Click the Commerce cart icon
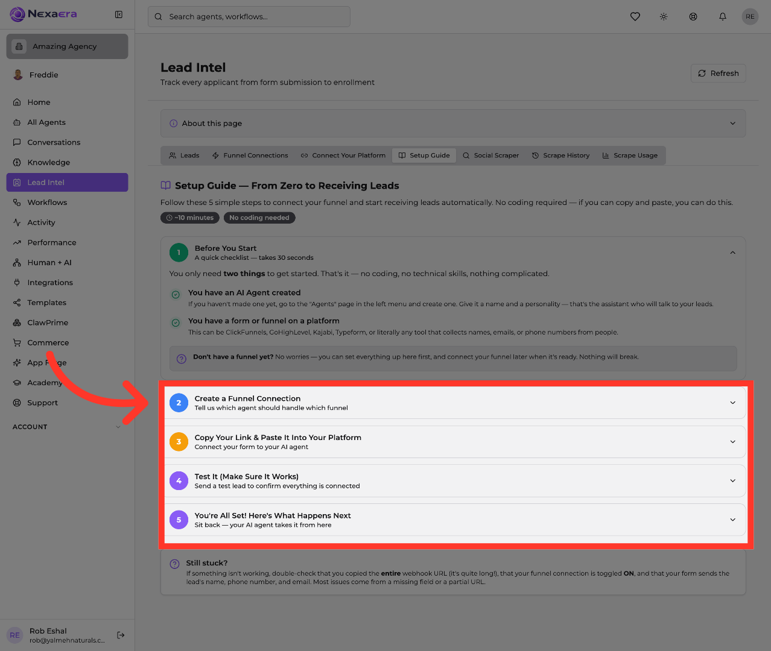The height and width of the screenshot is (651, 771). coord(17,342)
